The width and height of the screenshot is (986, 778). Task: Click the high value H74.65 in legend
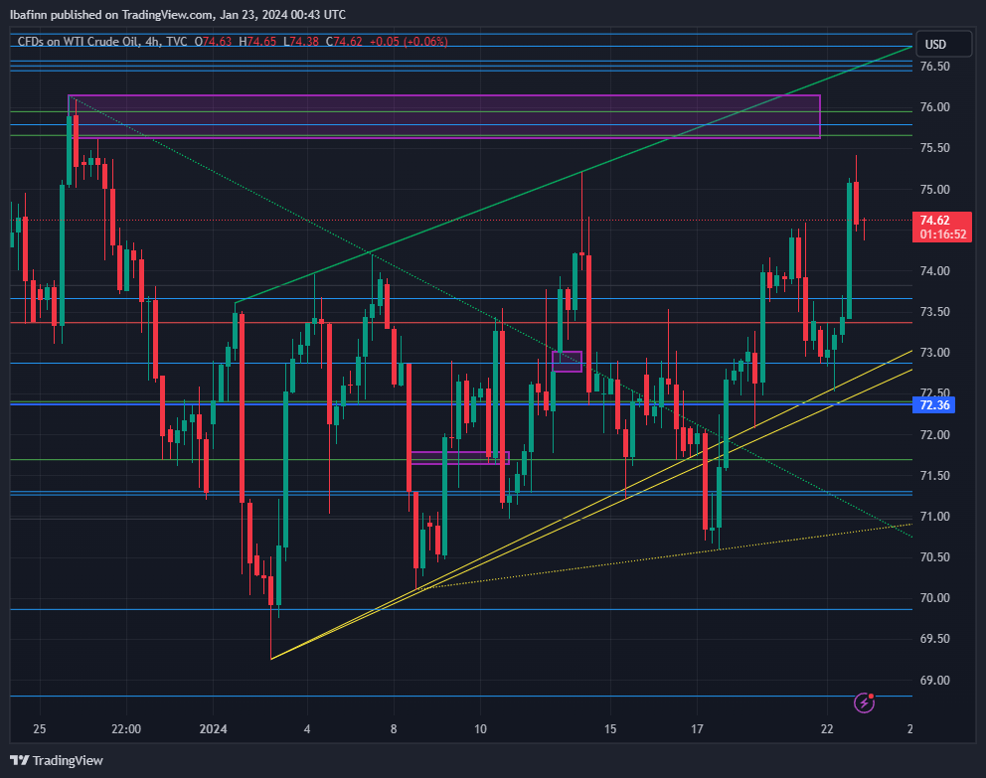pos(261,42)
